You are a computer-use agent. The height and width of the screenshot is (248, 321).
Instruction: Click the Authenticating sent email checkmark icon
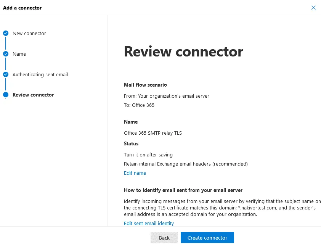pos(6,75)
